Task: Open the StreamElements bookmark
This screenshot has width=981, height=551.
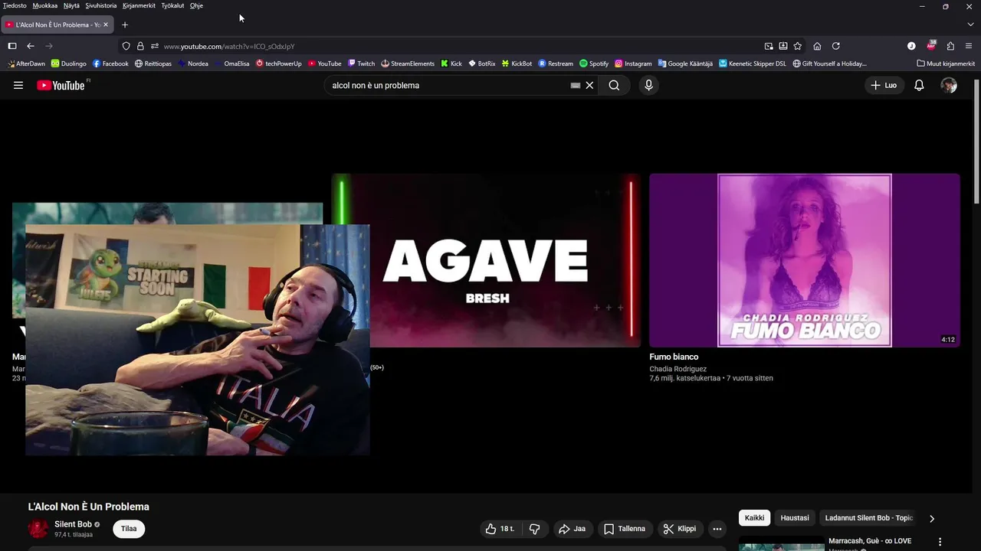Action: click(408, 64)
